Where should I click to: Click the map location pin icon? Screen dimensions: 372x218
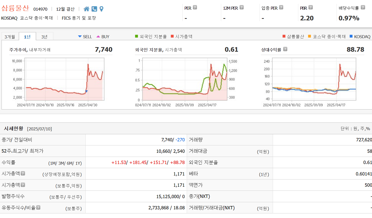101,9
